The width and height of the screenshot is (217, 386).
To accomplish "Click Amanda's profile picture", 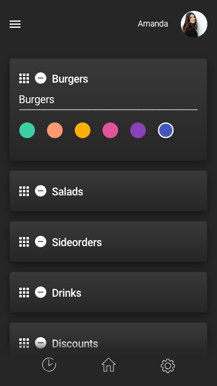I will (194, 24).
